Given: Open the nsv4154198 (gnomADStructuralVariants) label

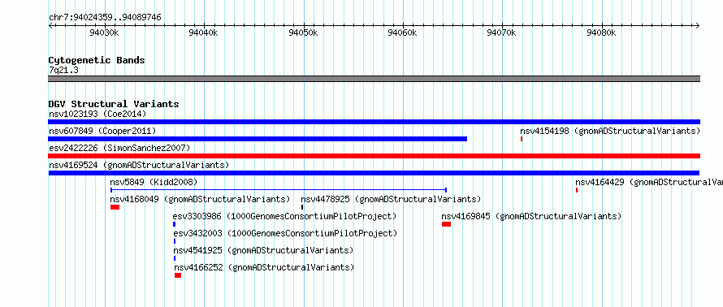Looking at the screenshot, I should [610, 131].
